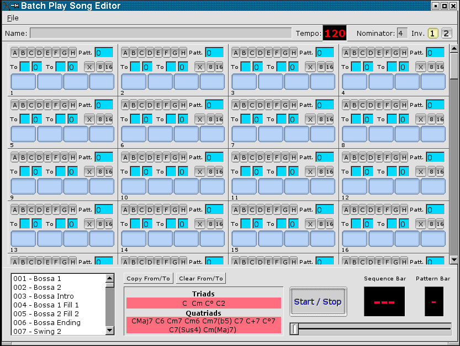Click the horizontal slider below Start / Stop
The image size is (460, 346).
370,329
